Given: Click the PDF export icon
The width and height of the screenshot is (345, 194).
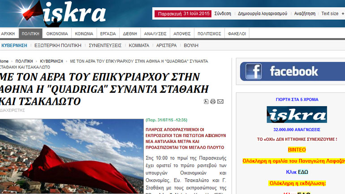Looking at the screenshot, I should pyautogui.click(x=206, y=101).
